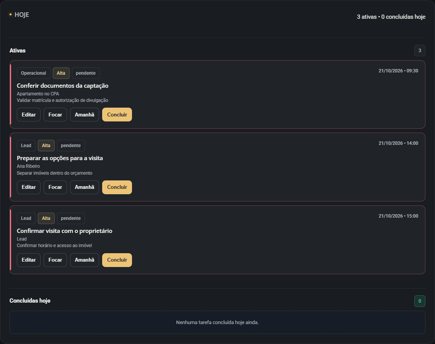Click the pendente status on Conferir documentos
This screenshot has width=435, height=344.
(x=86, y=73)
